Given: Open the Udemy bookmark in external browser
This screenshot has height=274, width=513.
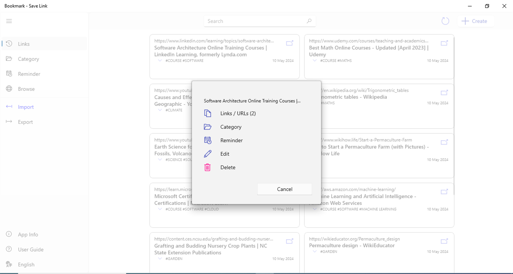Looking at the screenshot, I should click(x=444, y=43).
